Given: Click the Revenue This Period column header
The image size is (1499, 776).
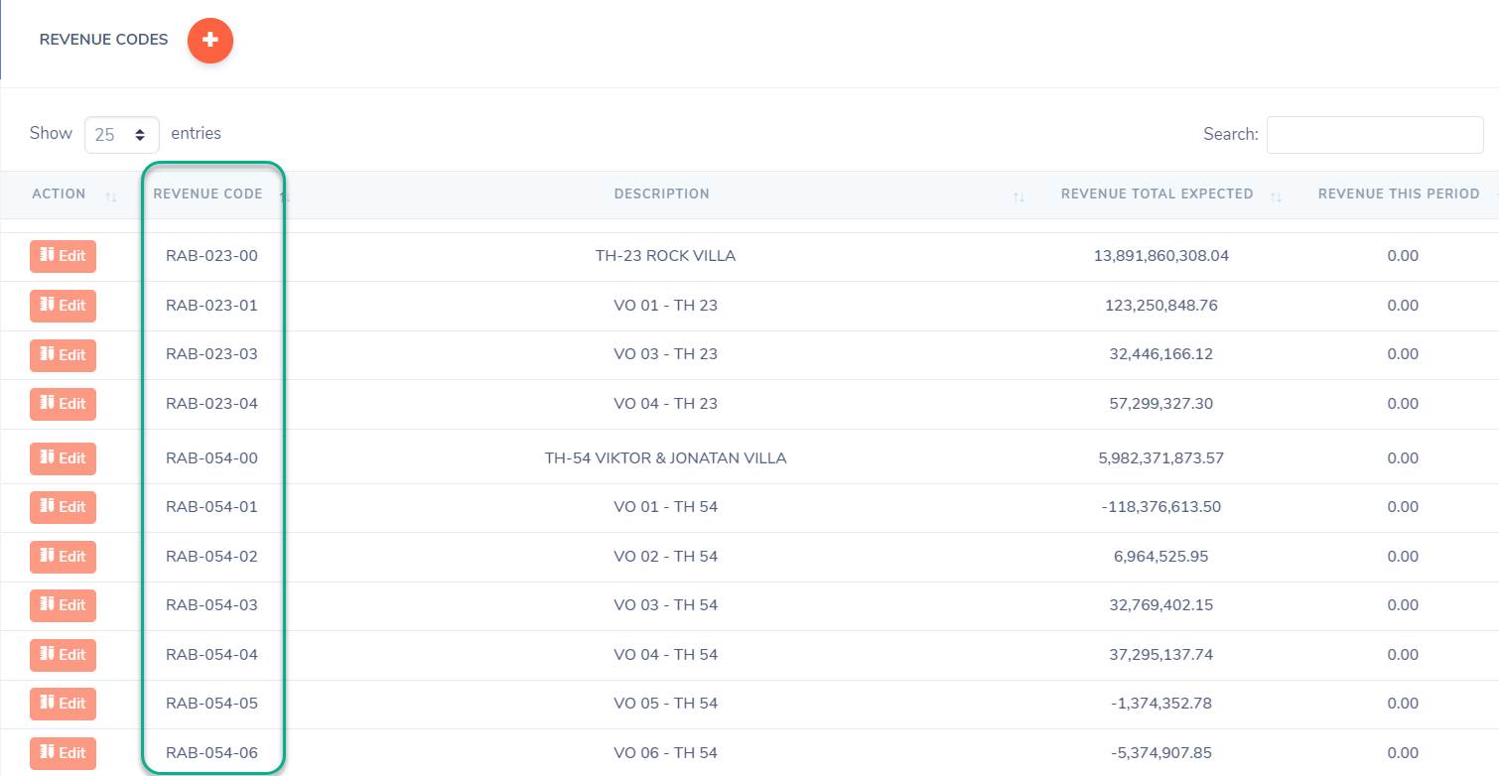Looking at the screenshot, I should pos(1398,194).
